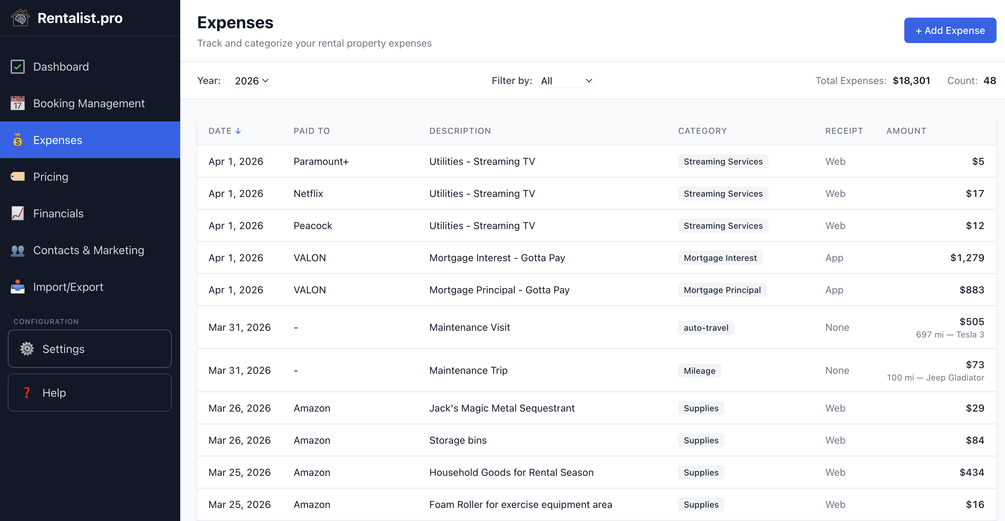Select the Mortgage Interest category badge
The width and height of the screenshot is (1005, 521).
point(720,258)
